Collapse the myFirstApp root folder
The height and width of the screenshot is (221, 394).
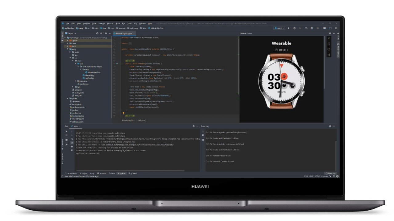[x=65, y=37]
